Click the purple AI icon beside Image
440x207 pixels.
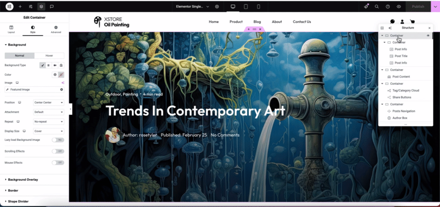[63, 83]
